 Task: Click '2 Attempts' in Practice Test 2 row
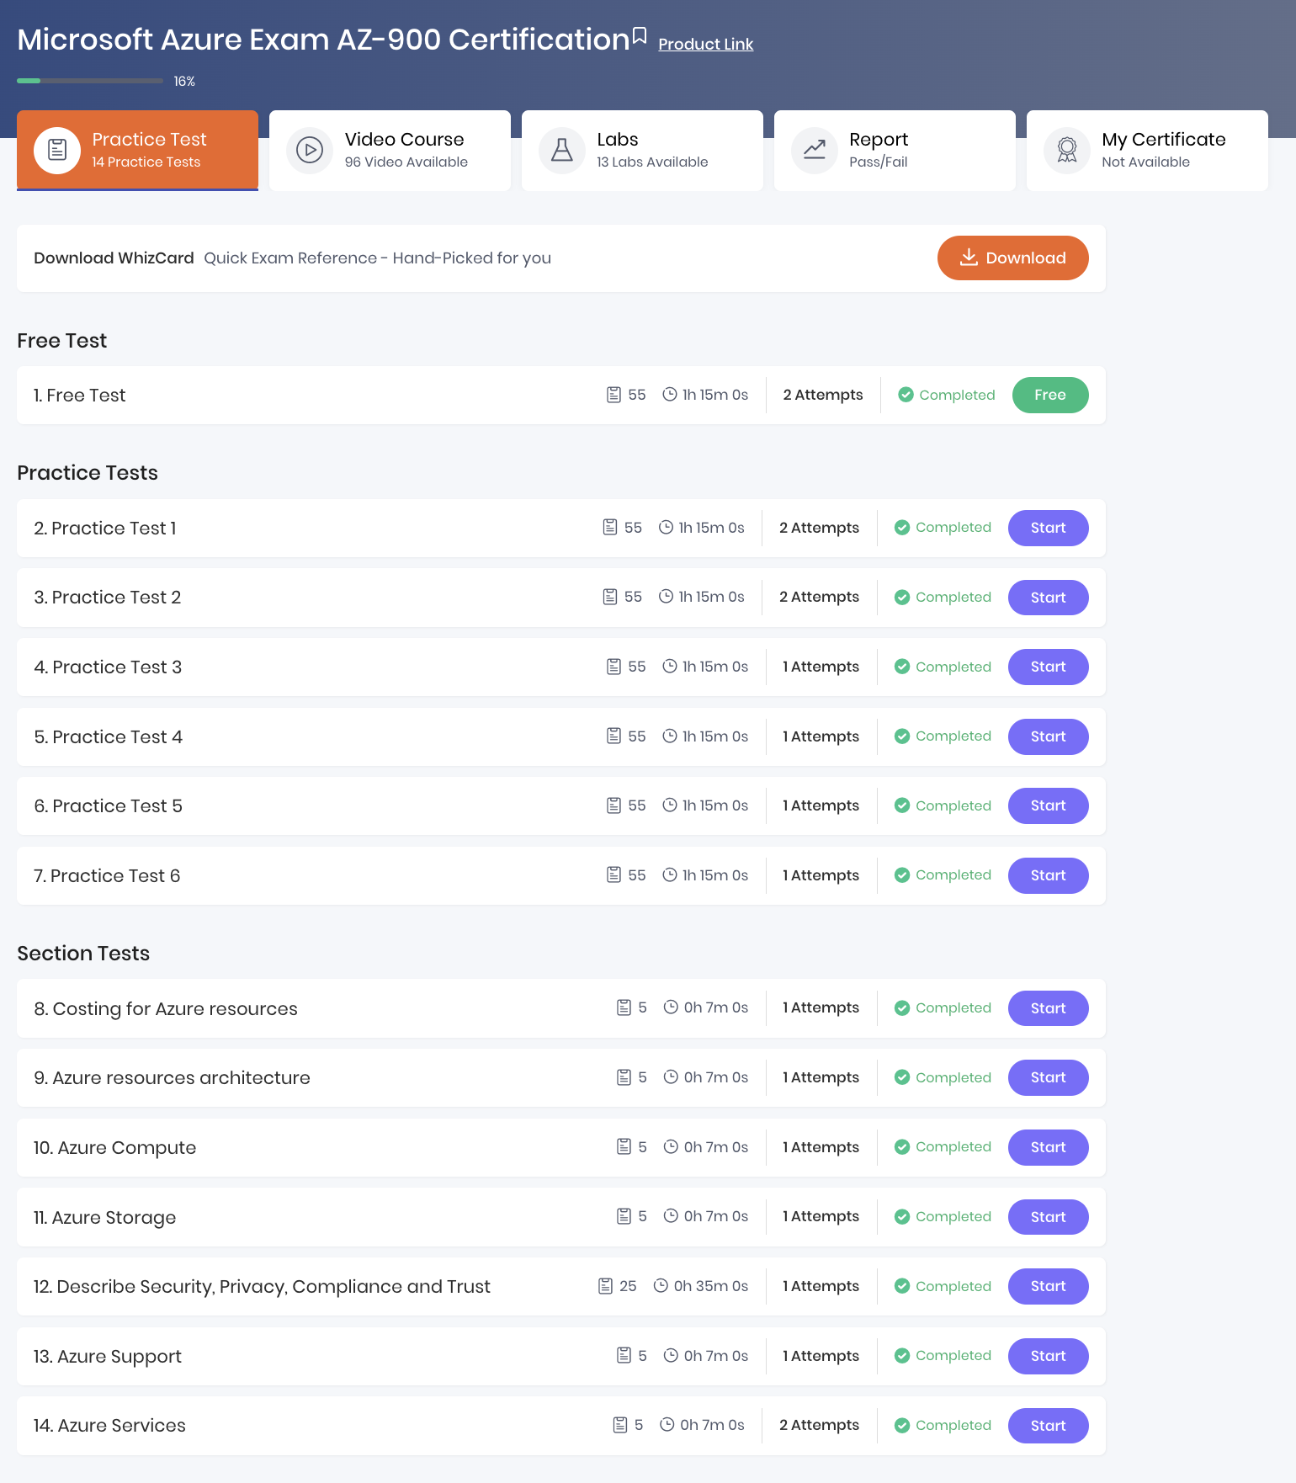click(x=819, y=597)
